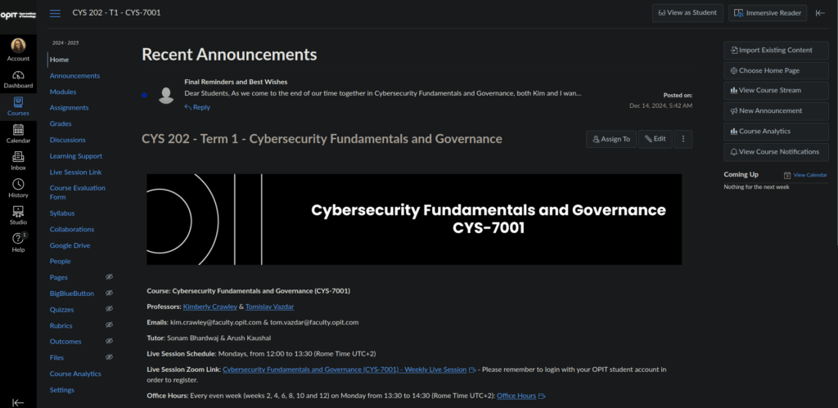Open the Kimberly Crawley professor link

[210, 307]
